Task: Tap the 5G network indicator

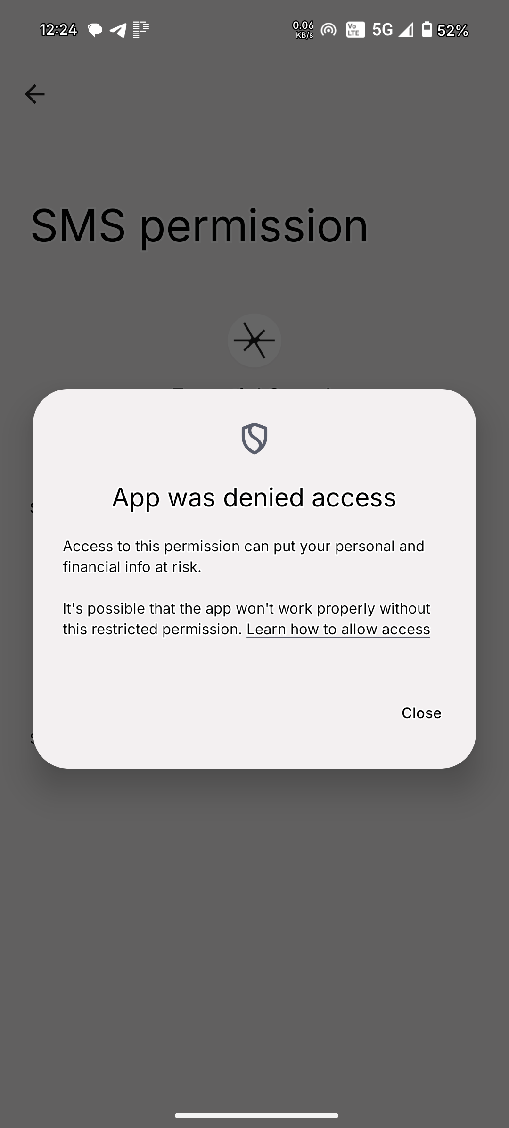Action: tap(382, 30)
